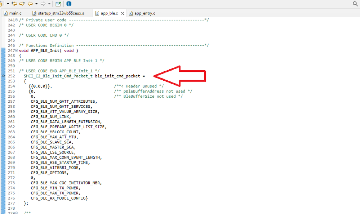Click on ble_init_cmd_packet variable name
The width and height of the screenshot is (360, 214).
coord(117,76)
